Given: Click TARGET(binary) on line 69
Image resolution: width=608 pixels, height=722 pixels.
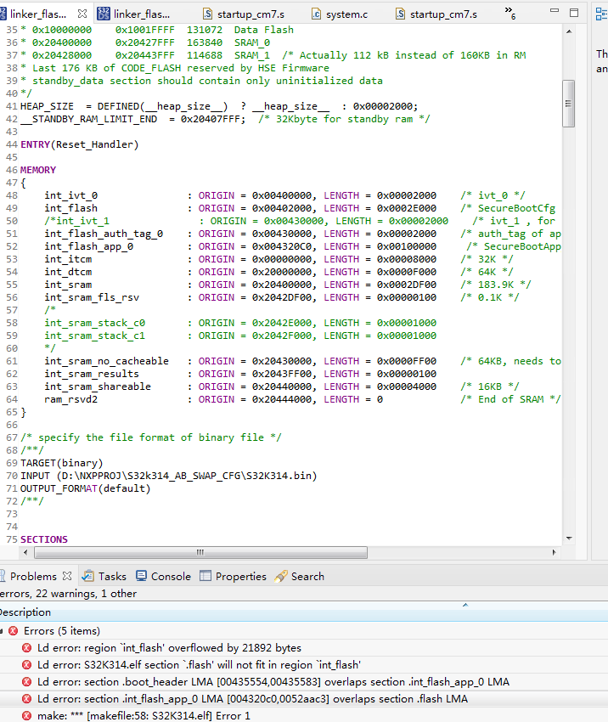Looking at the screenshot, I should pyautogui.click(x=62, y=463).
